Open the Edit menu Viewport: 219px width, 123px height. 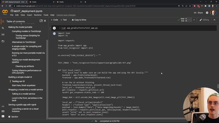17,15
